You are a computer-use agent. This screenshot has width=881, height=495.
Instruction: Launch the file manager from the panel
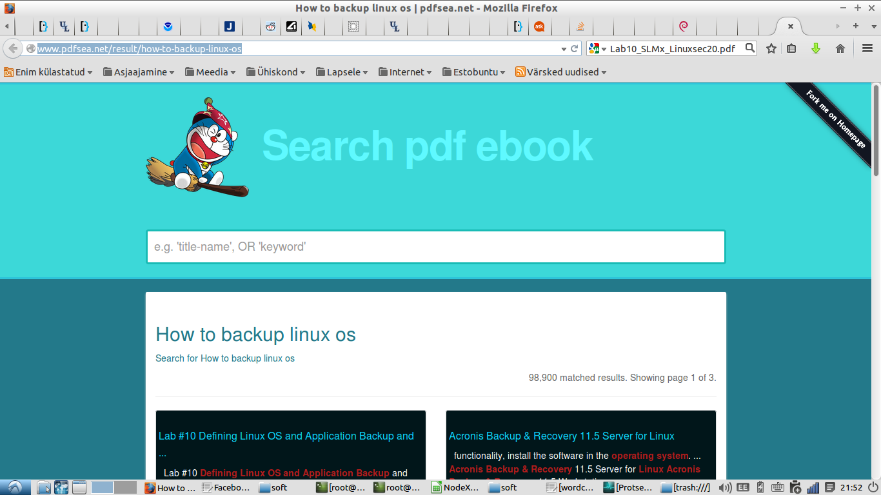tap(44, 488)
